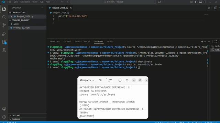Switch to the TERMINAL panel tab

[99, 42]
